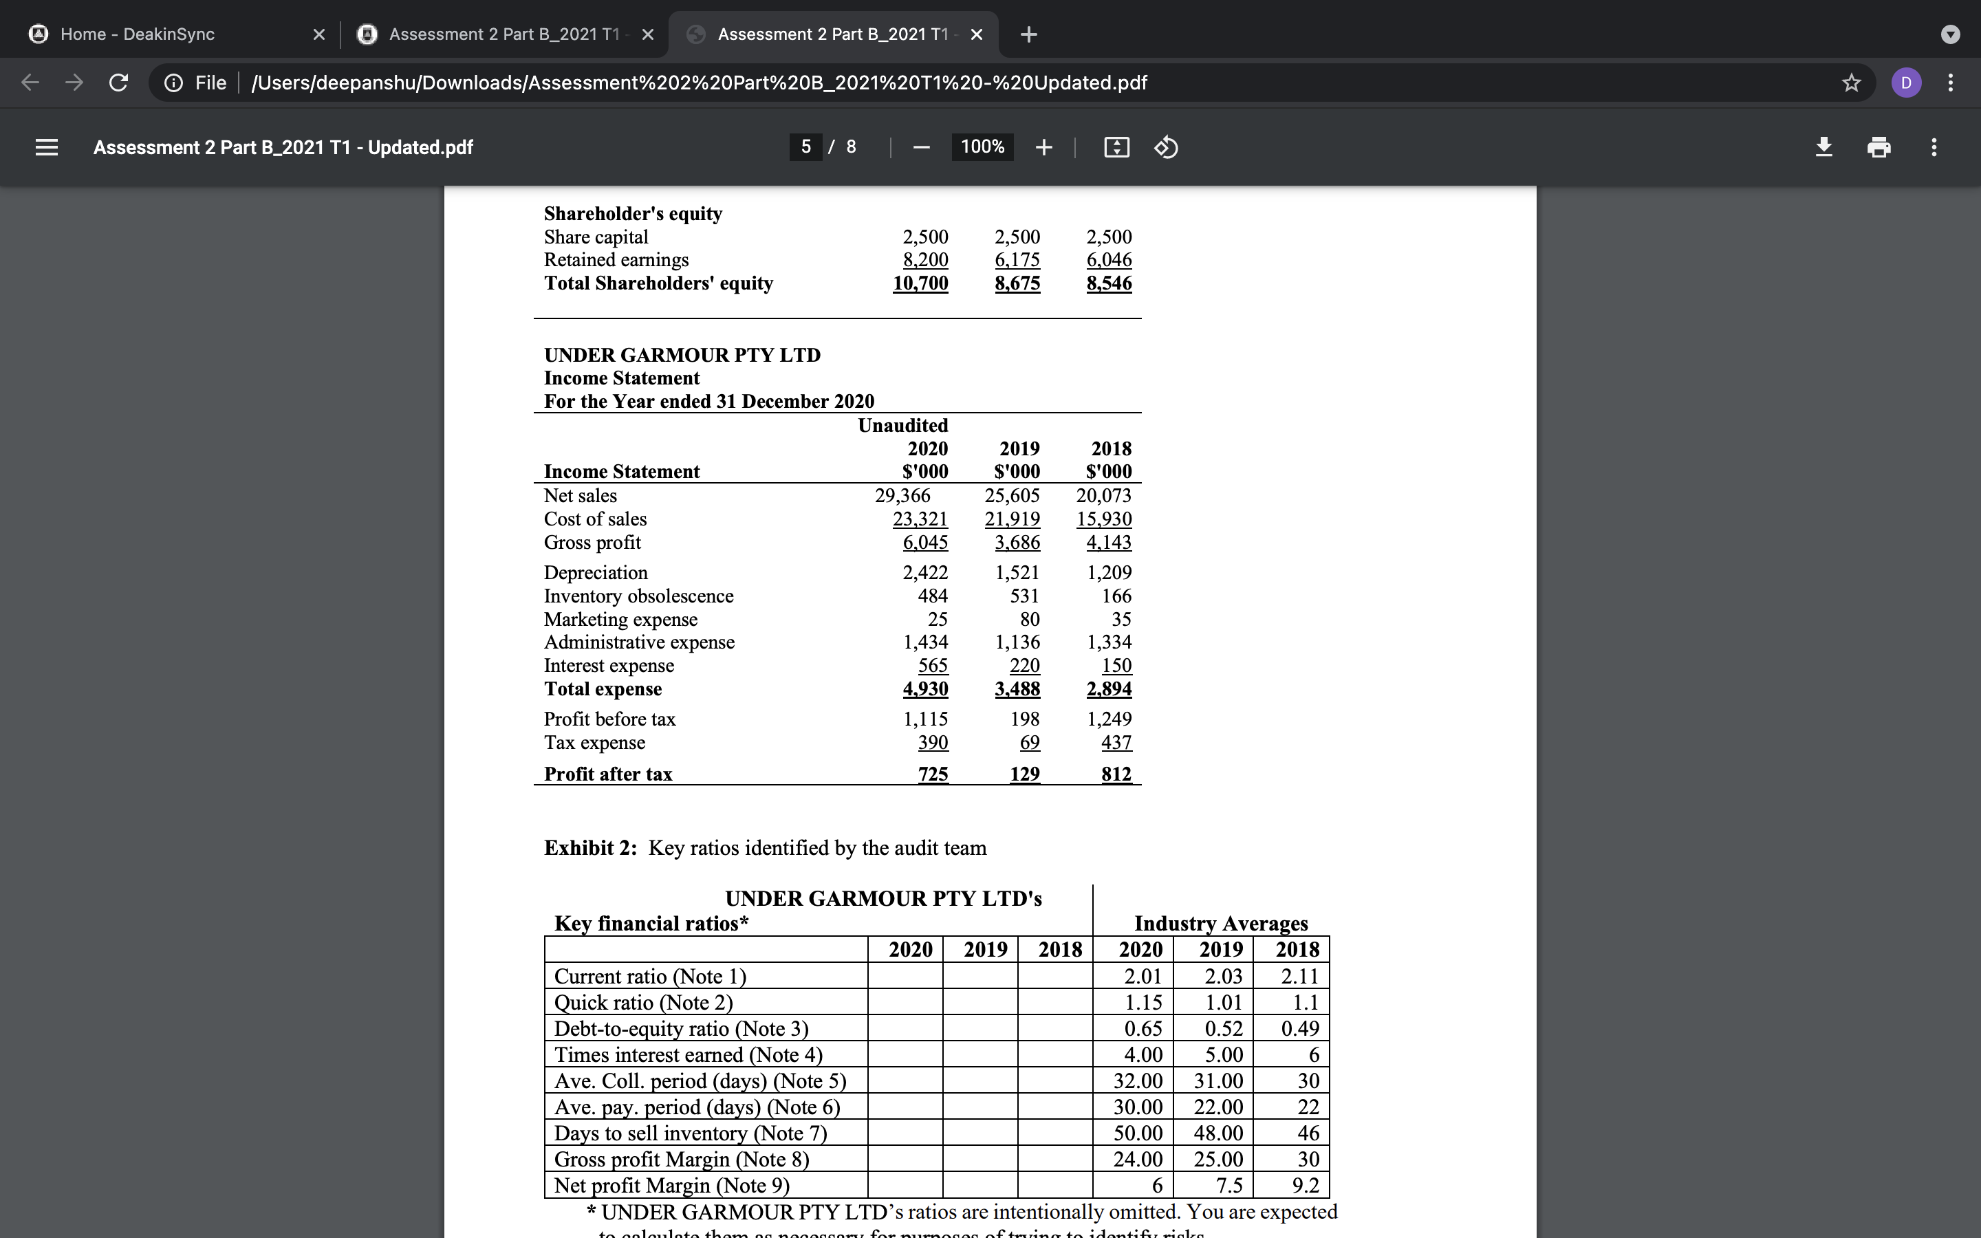The width and height of the screenshot is (1981, 1238).
Task: Open the file info icon in address bar
Action: pos(174,82)
